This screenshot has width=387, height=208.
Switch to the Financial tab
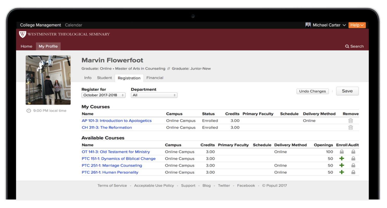155,78
